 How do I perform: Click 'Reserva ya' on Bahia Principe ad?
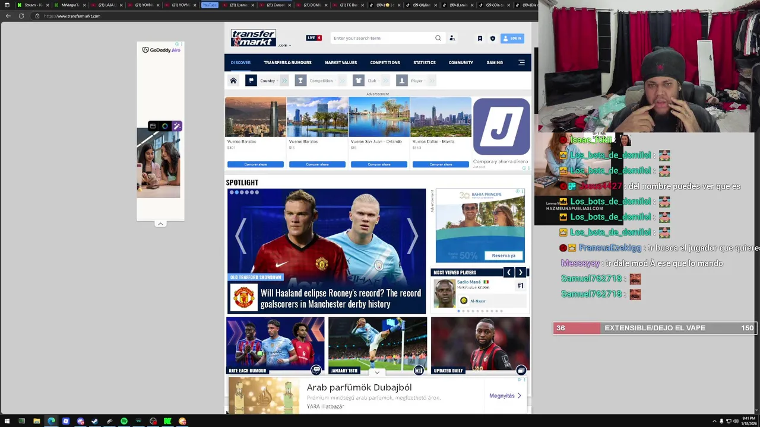[503, 256]
